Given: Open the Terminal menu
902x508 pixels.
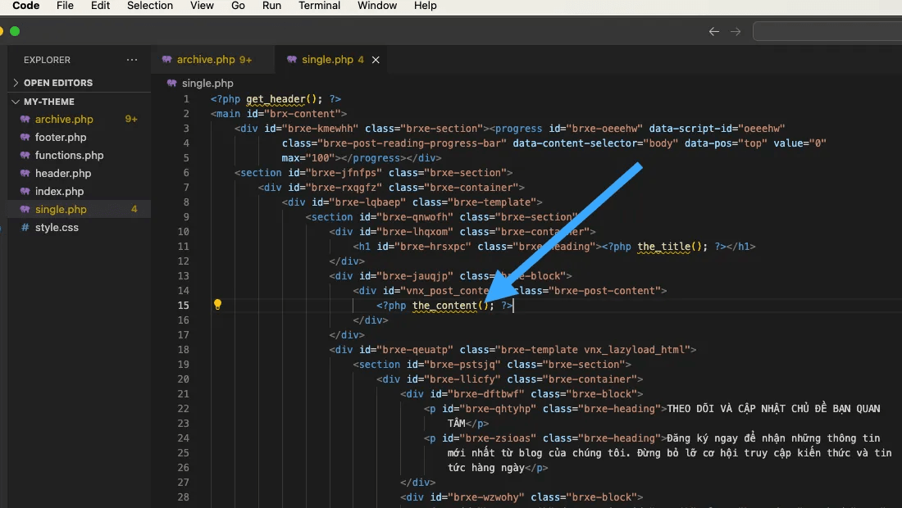Looking at the screenshot, I should click(x=319, y=6).
